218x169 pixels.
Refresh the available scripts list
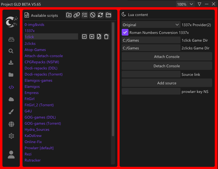coord(100,15)
